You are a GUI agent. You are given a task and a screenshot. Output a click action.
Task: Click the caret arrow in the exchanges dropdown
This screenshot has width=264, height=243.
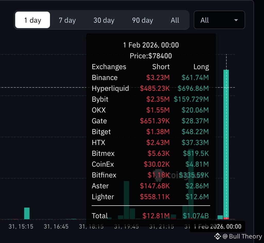[x=236, y=20]
